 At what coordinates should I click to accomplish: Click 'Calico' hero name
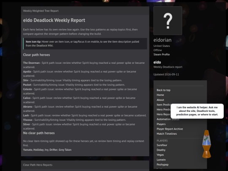pos(27,98)
